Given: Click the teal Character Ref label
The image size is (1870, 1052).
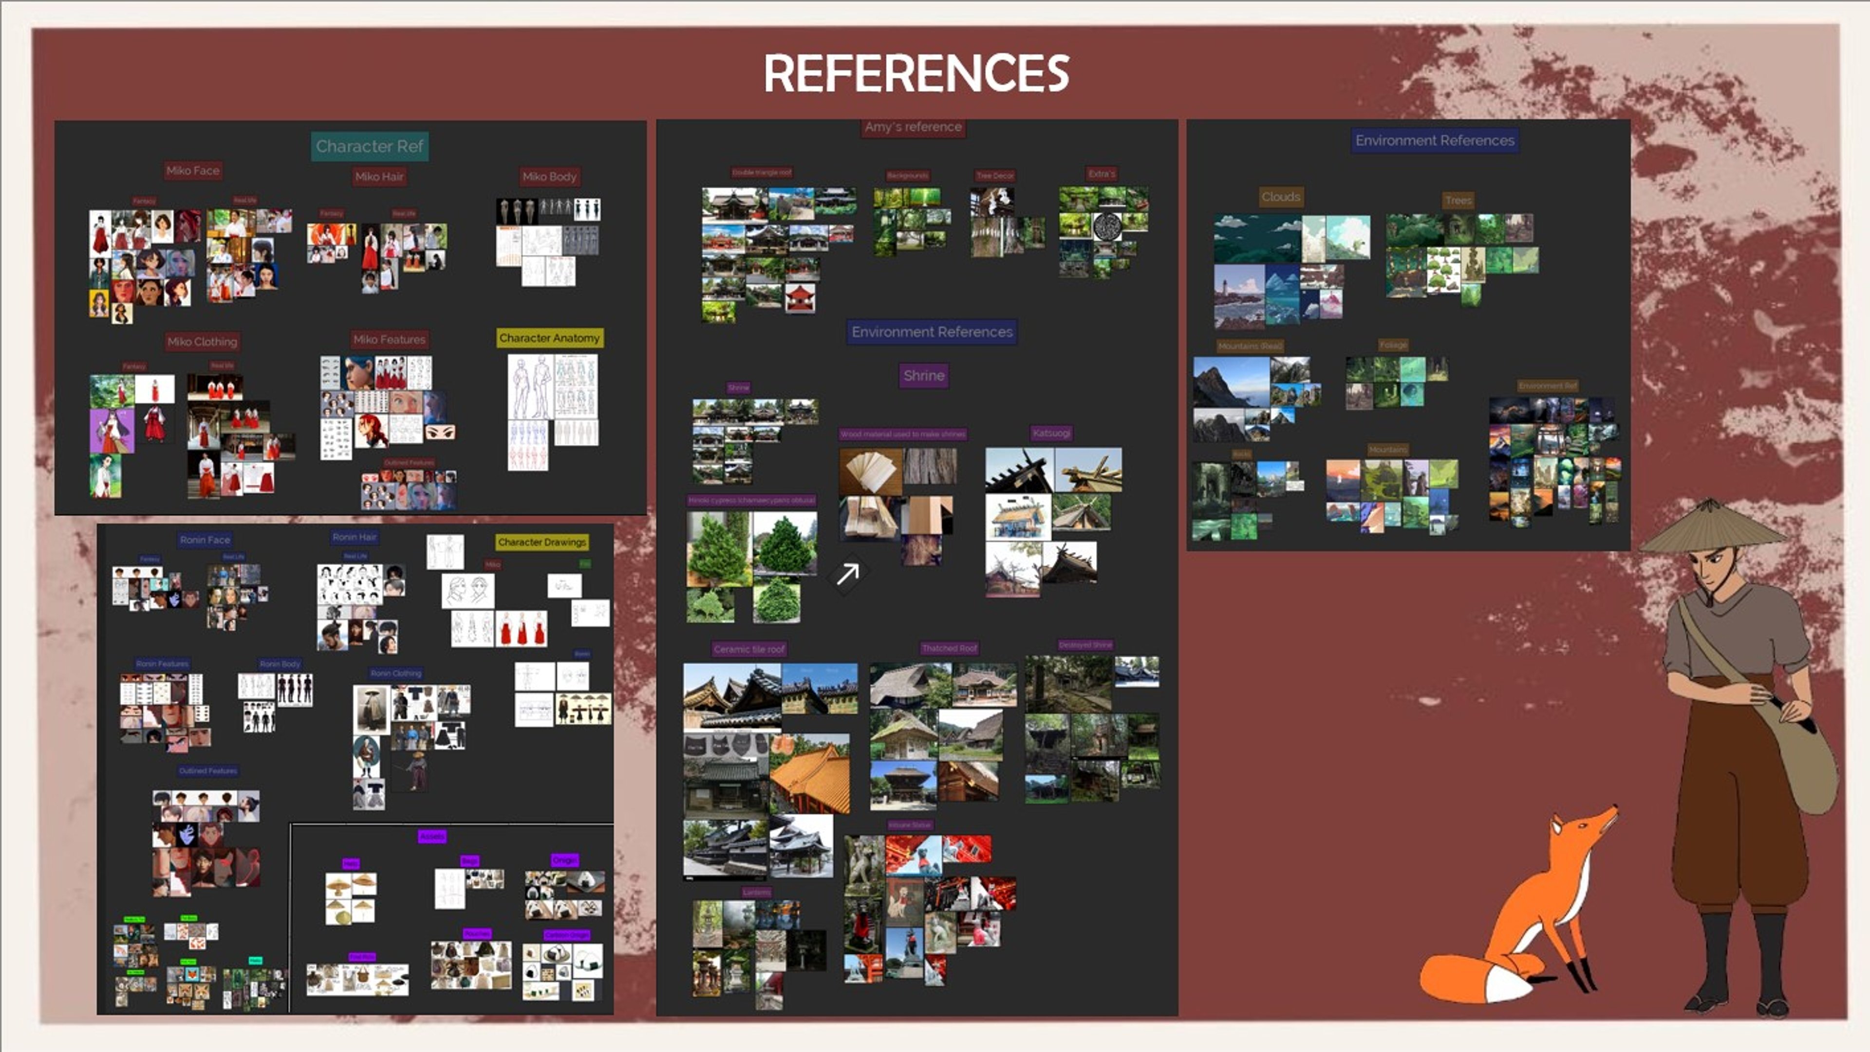Looking at the screenshot, I should tap(370, 146).
